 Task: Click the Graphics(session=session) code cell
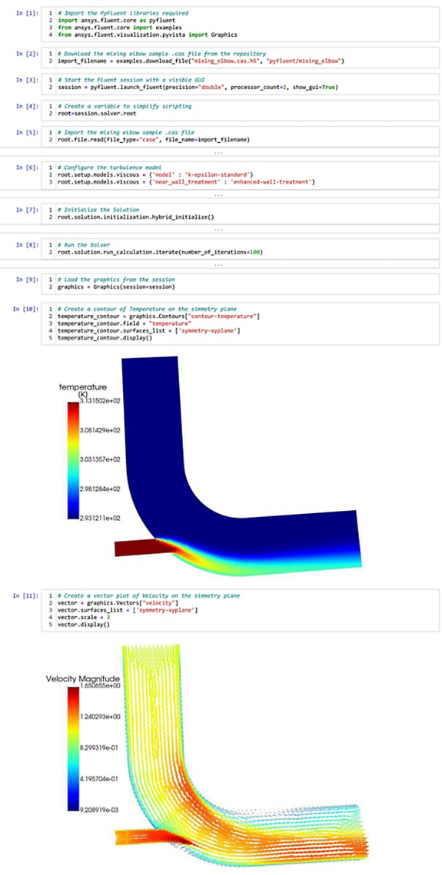tap(240, 283)
